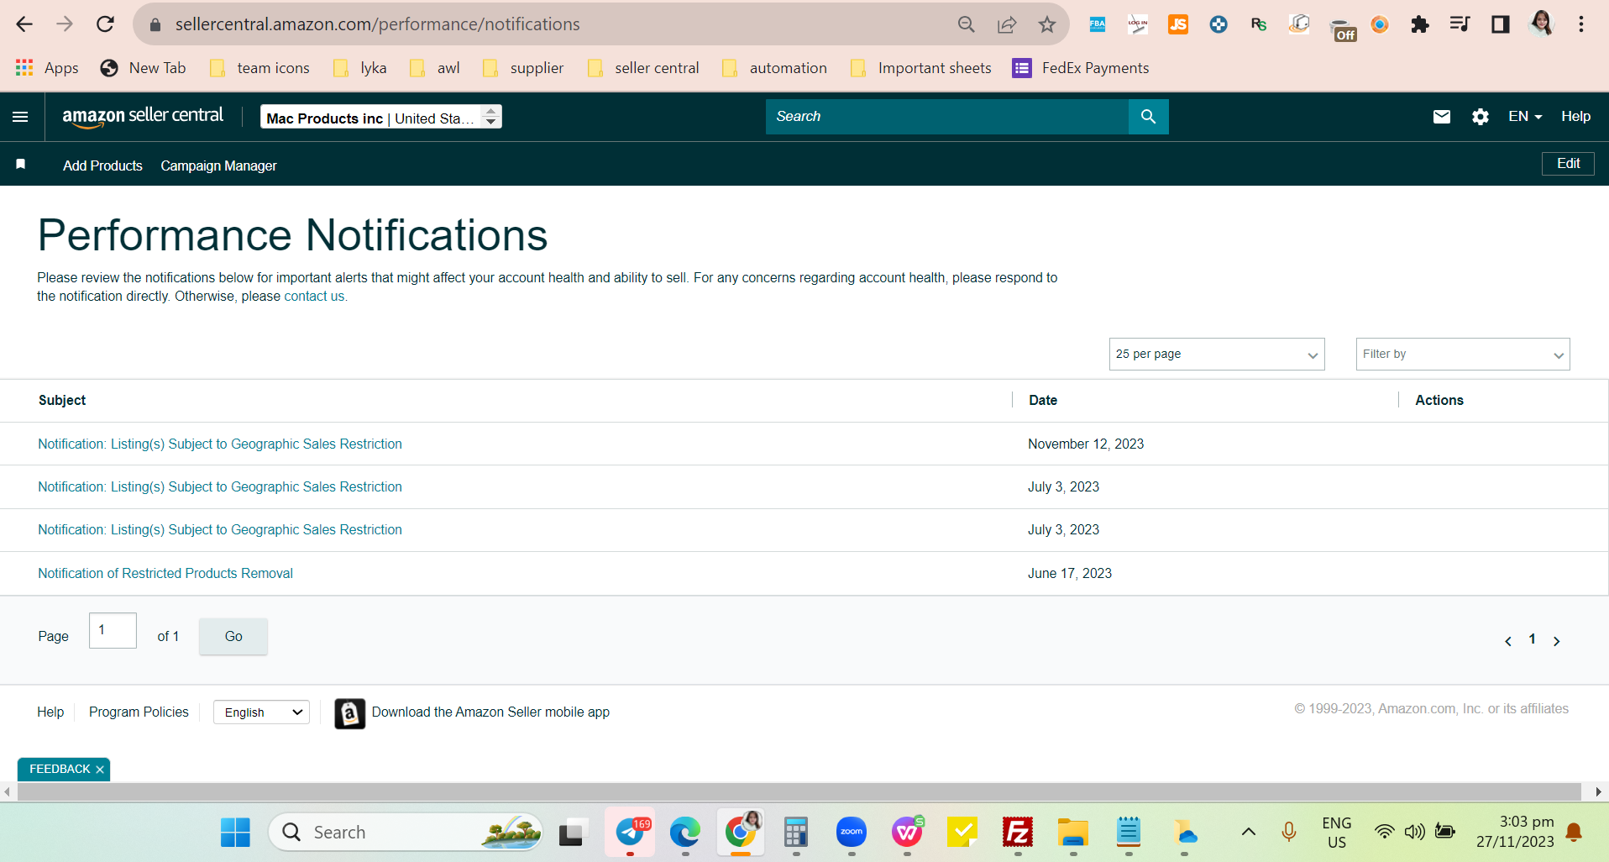Close the FEEDBACK tab
Screen dimensions: 1609x862
click(x=100, y=770)
